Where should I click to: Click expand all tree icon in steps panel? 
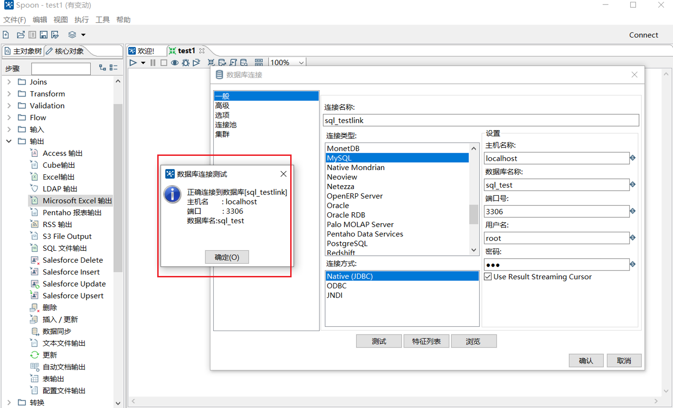tap(103, 68)
